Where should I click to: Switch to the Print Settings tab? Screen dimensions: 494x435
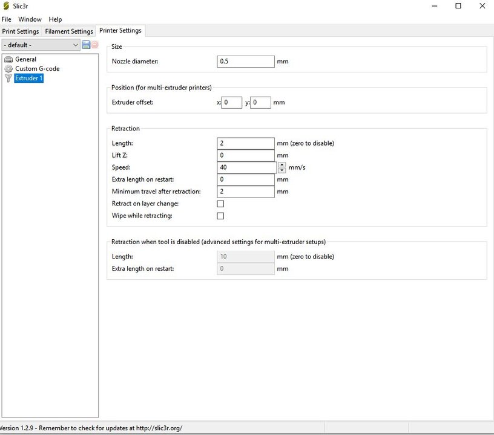click(21, 31)
